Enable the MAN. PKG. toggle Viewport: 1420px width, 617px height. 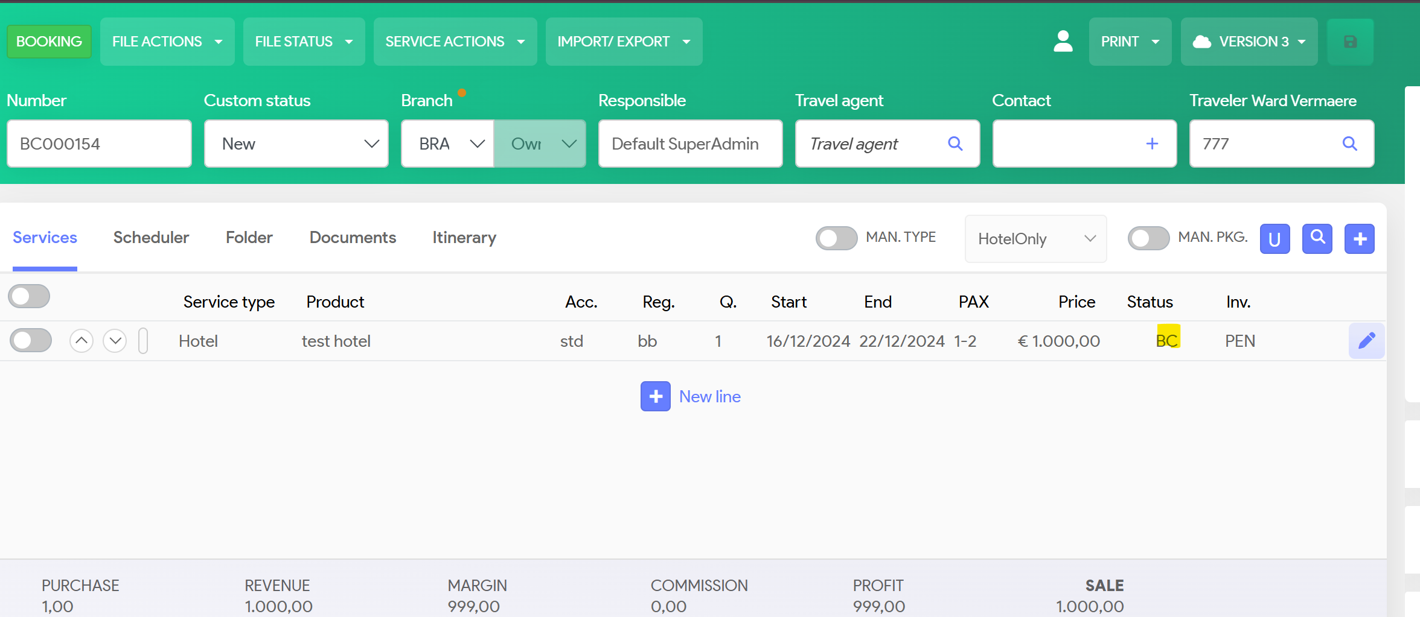coord(1148,238)
